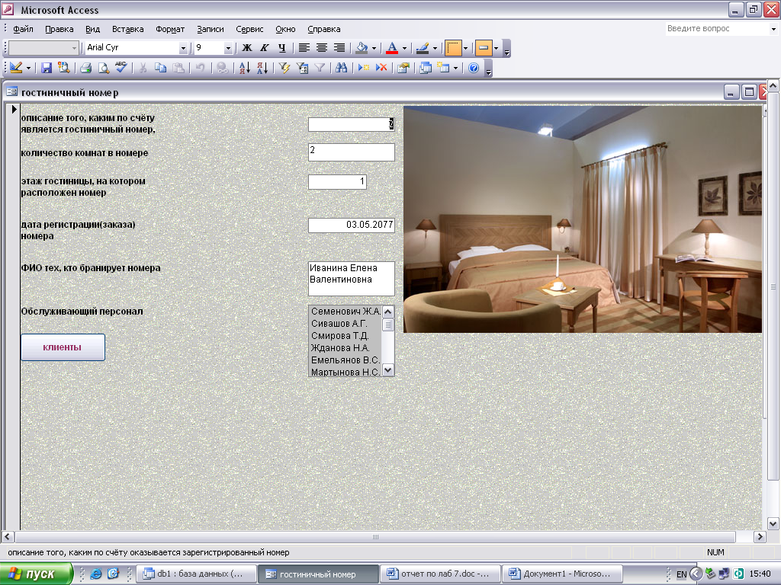Apply the red font color A
Image resolution: width=781 pixels, height=585 pixels.
pyautogui.click(x=392, y=48)
